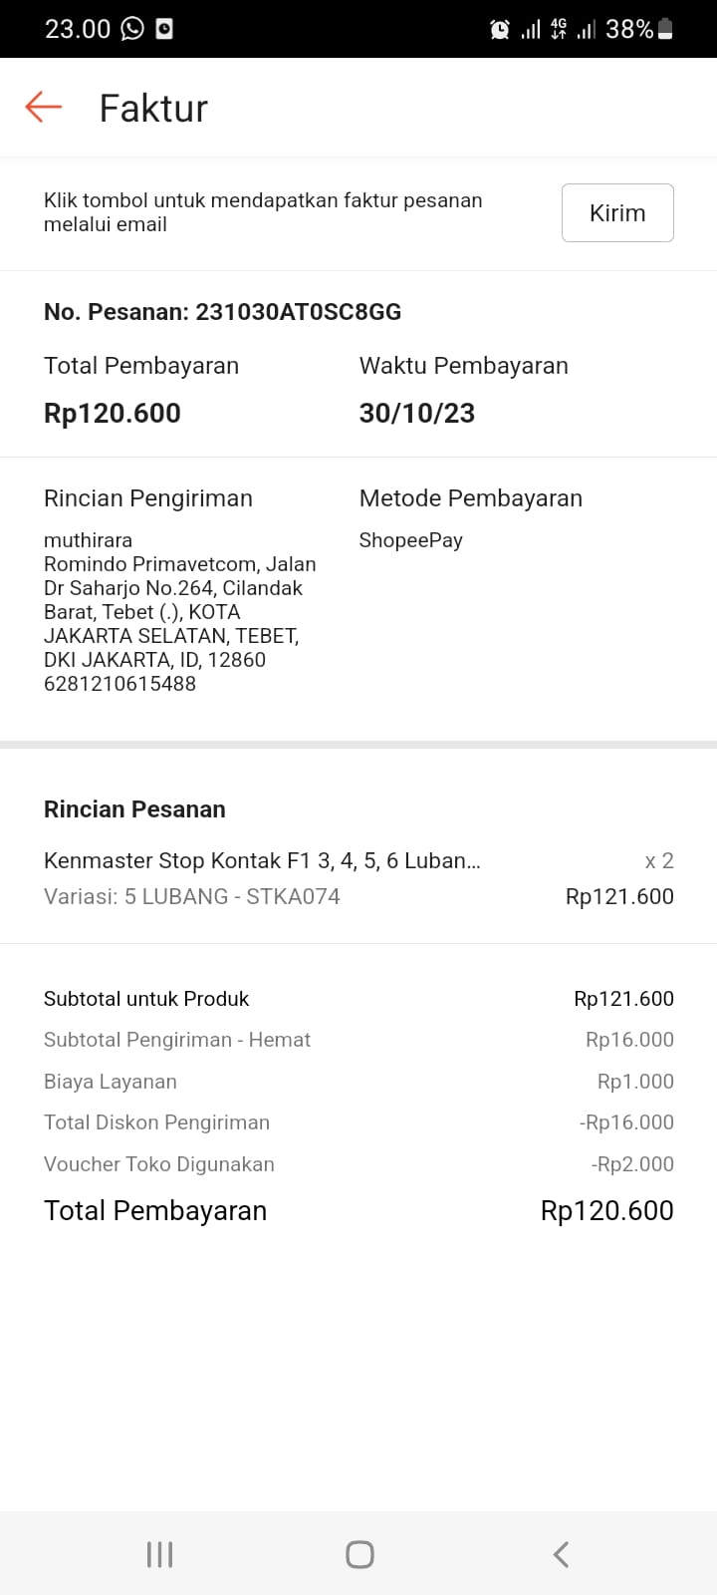The width and height of the screenshot is (717, 1595).
Task: Tap the alarm clock status icon
Action: tap(500, 30)
